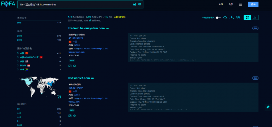View source code icon for lxadmin.haiousystem.com

click(70, 66)
